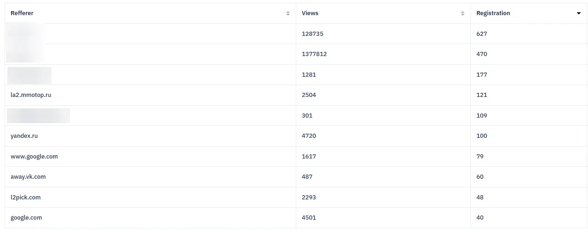588x232 pixels.
Task: Select the 4720 views cell
Action: (x=309, y=136)
